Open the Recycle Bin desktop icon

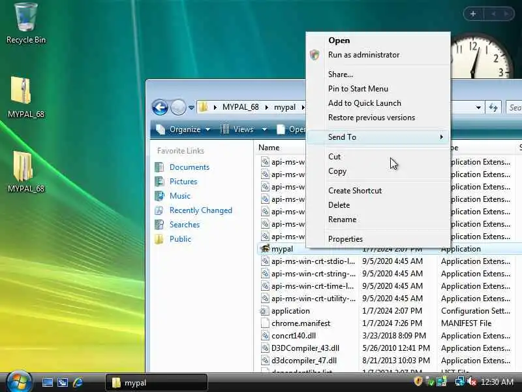[26, 24]
